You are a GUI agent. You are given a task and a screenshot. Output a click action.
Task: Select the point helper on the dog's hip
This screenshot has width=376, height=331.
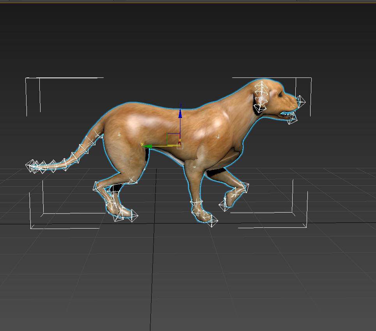(119, 135)
